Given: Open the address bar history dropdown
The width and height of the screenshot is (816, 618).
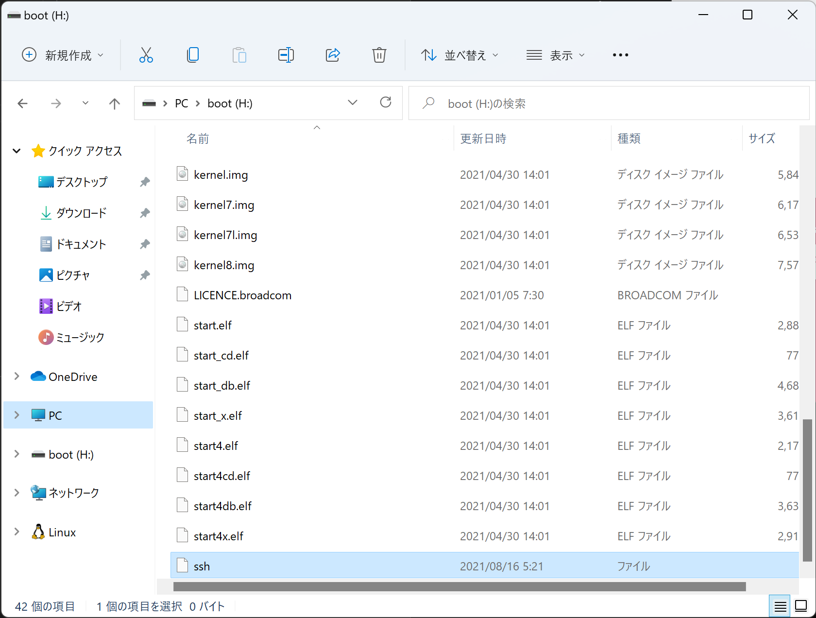Looking at the screenshot, I should [353, 103].
